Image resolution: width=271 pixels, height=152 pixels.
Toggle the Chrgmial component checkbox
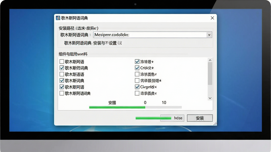(137, 87)
